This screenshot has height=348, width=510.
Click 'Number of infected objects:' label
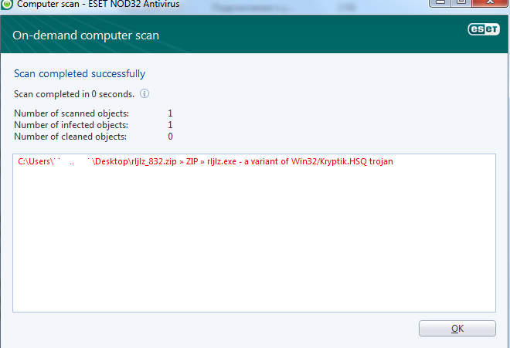coord(71,125)
